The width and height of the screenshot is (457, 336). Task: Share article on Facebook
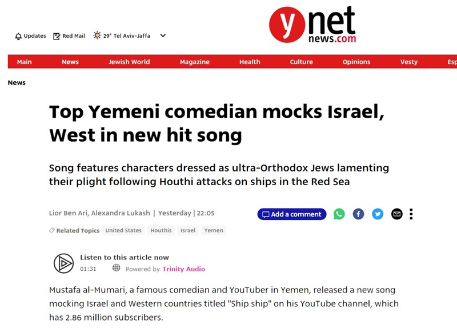click(x=358, y=214)
